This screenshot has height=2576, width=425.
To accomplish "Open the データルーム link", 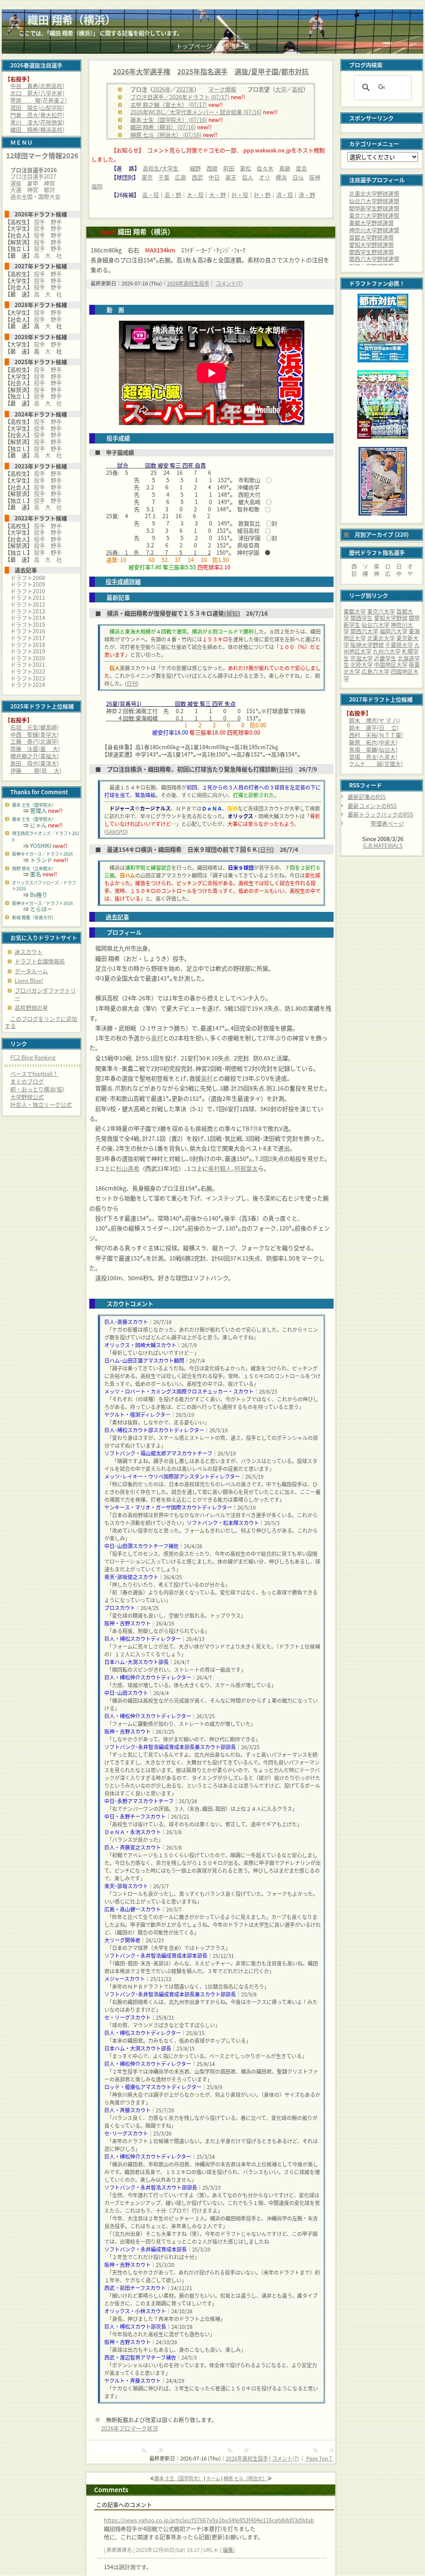I will tap(31, 972).
